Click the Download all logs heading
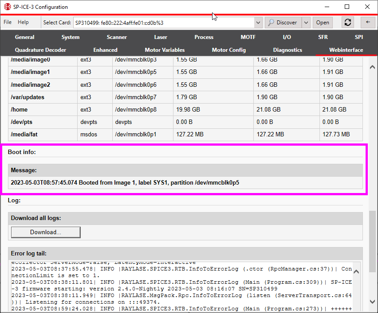The width and height of the screenshot is (378, 313). tap(36, 218)
